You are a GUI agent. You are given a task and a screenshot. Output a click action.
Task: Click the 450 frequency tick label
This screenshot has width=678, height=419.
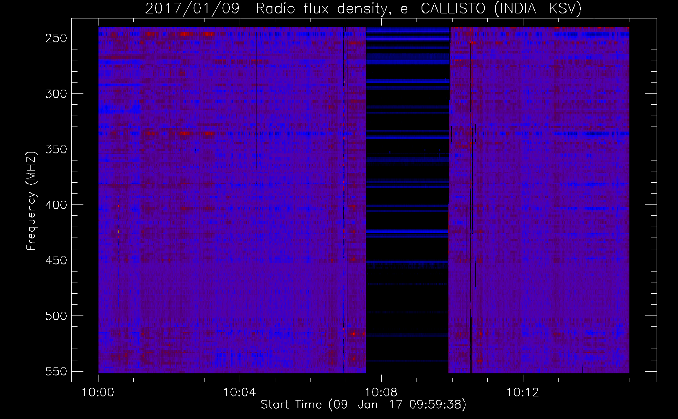pos(56,260)
